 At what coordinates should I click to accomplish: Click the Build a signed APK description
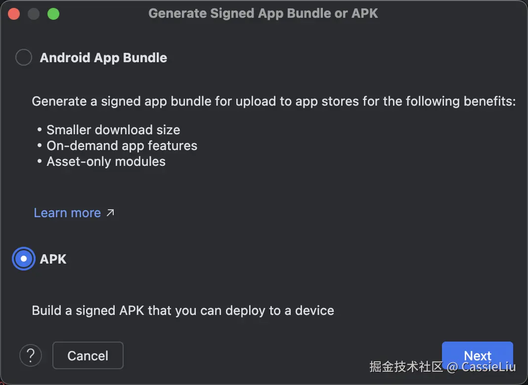[183, 310]
